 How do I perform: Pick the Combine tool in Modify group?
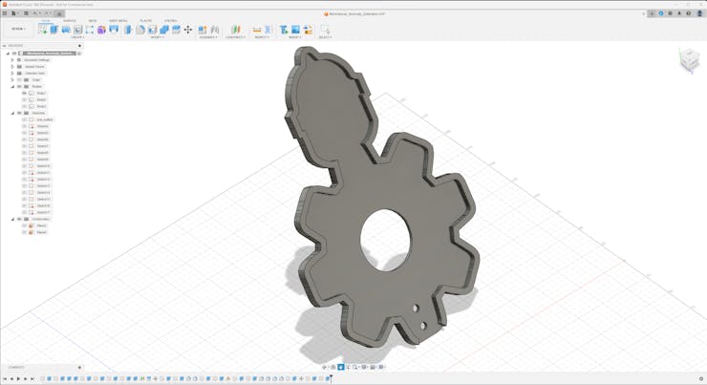pos(164,30)
